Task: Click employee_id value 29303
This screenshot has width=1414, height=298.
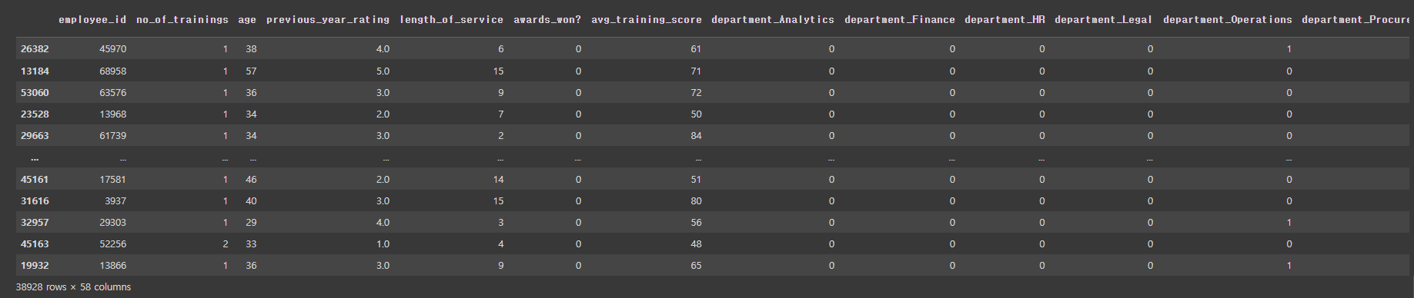Action: pyautogui.click(x=113, y=222)
